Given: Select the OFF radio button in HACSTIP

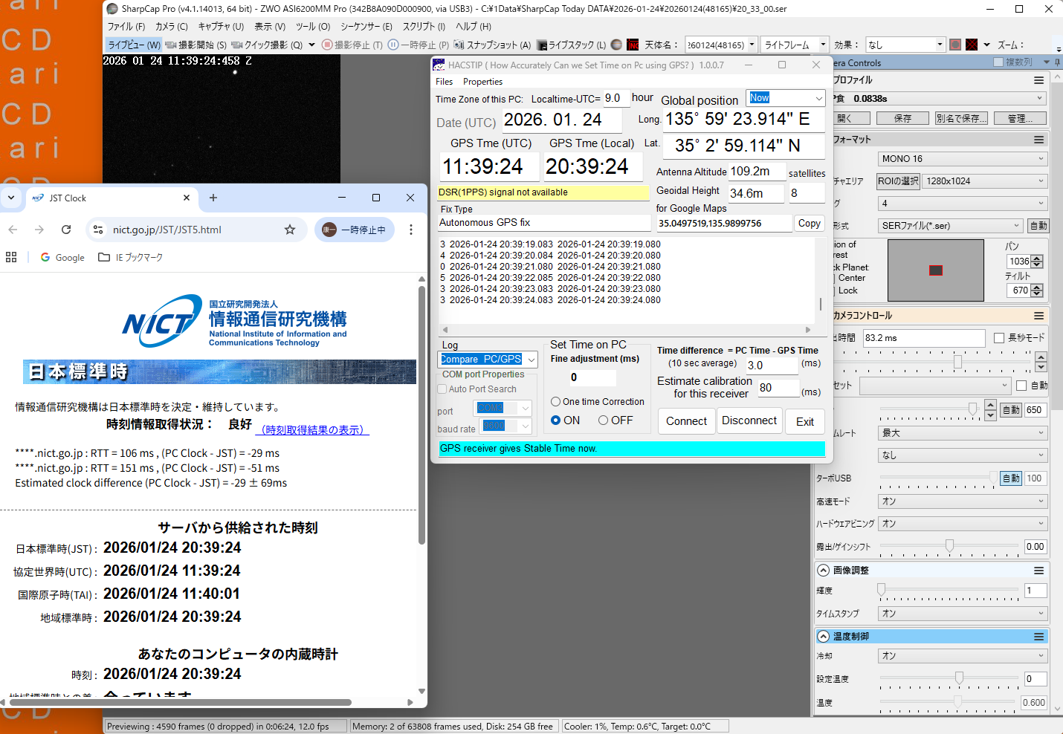Looking at the screenshot, I should [604, 420].
